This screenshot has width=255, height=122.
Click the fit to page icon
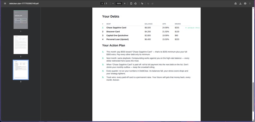click(x=131, y=3)
